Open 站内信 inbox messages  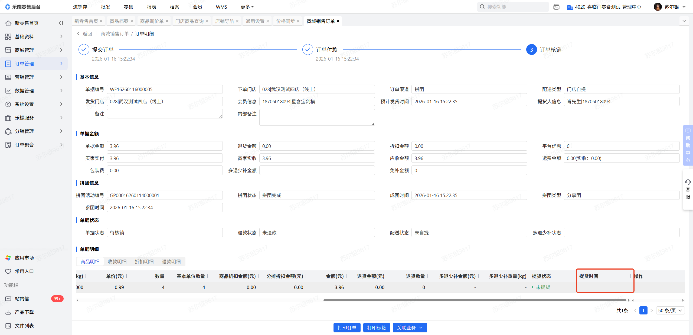(22, 298)
